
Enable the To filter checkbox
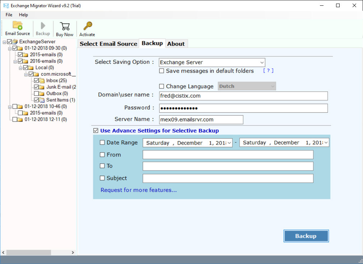(x=102, y=166)
